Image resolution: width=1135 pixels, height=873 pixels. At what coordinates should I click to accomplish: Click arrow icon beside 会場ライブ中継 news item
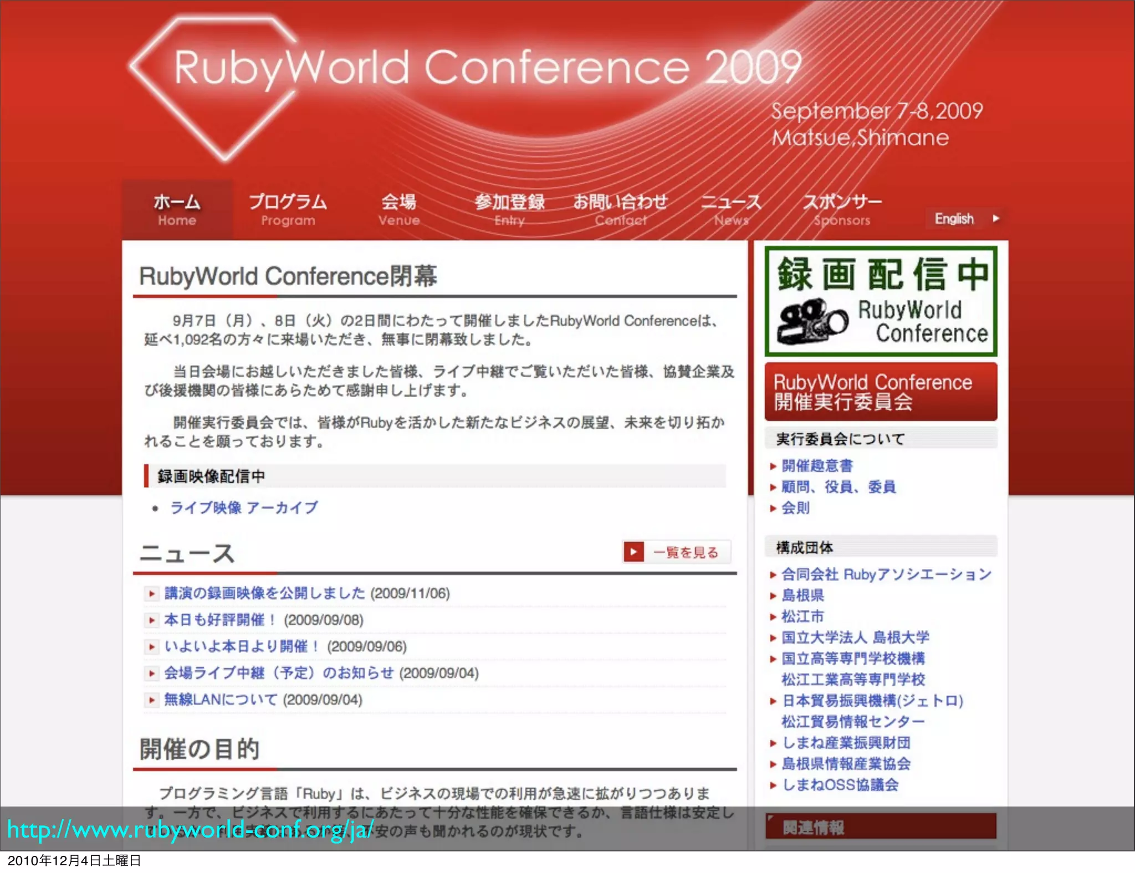tap(151, 674)
